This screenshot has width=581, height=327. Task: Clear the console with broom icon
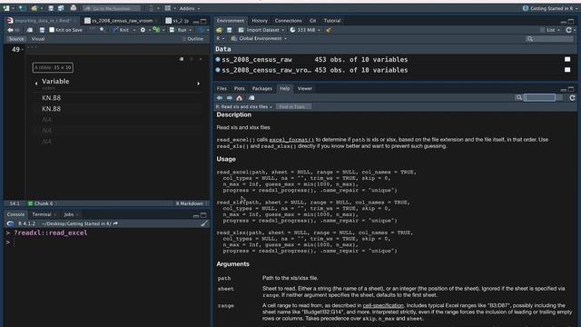[204, 223]
